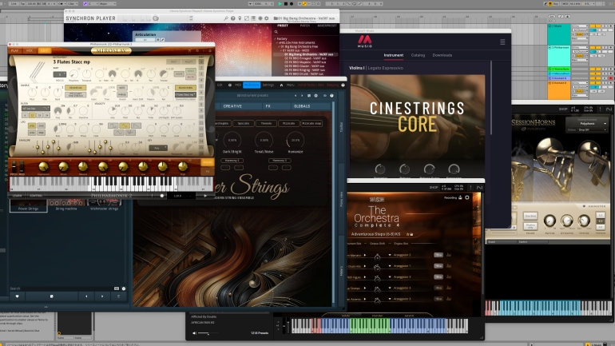This screenshot has height=346, width=615.
Task: Adjust the Humanize knob in strings plugin
Action: click(x=295, y=140)
